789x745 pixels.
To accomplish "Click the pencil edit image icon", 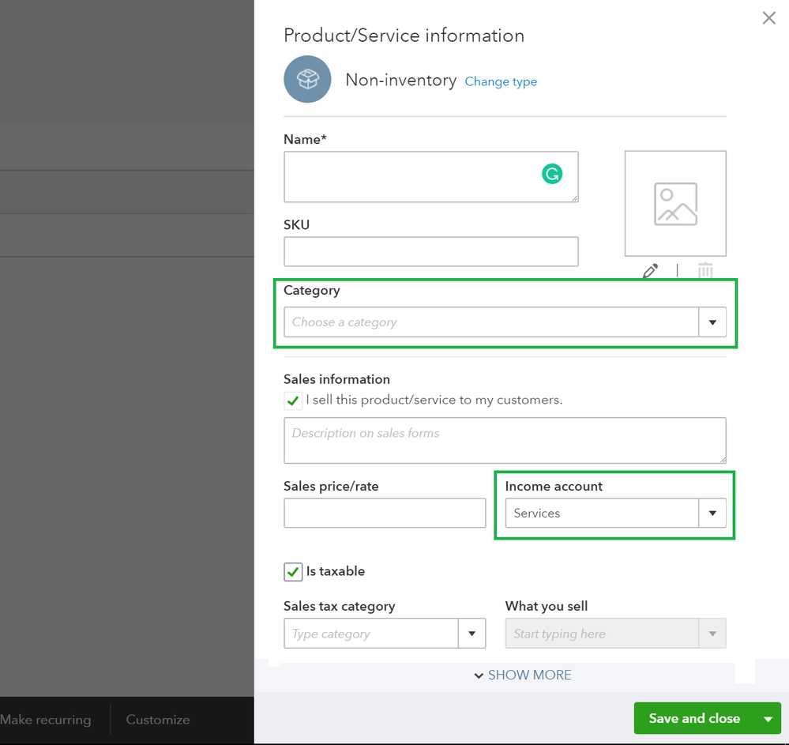I will click(x=650, y=271).
